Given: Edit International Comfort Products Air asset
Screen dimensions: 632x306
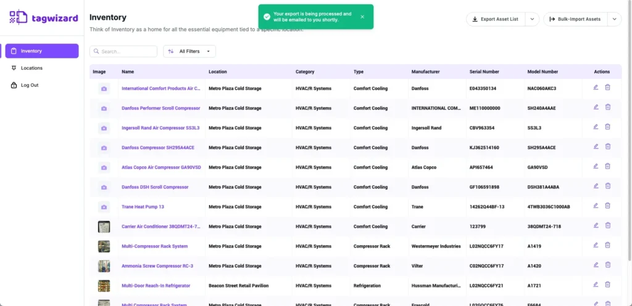Looking at the screenshot, I should (596, 87).
